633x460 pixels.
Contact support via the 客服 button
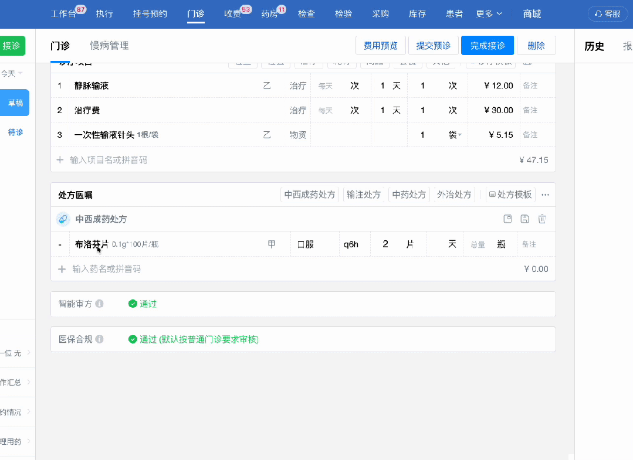click(x=607, y=14)
